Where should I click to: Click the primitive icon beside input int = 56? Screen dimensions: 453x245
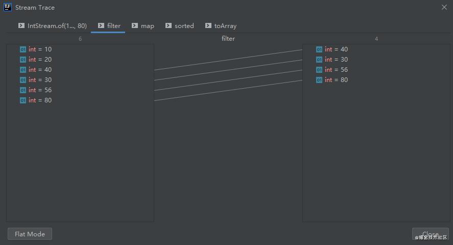(23, 90)
